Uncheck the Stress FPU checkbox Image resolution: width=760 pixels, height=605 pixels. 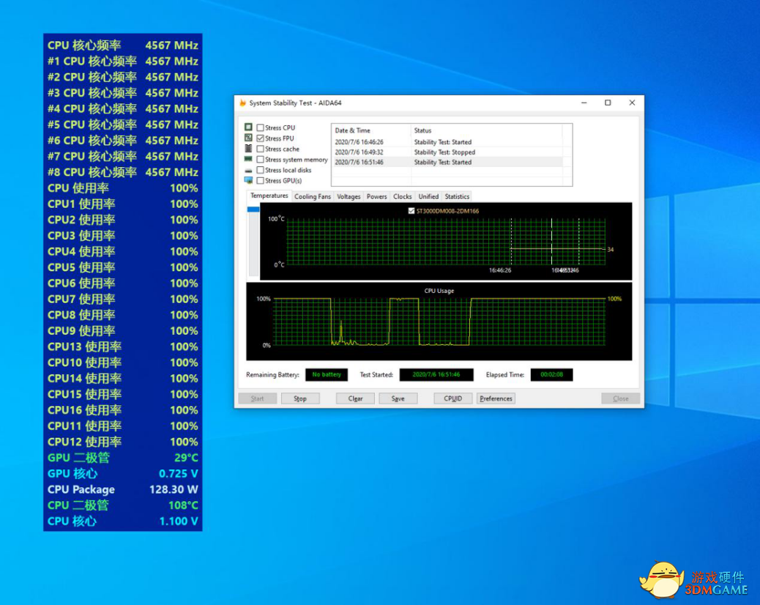[261, 138]
